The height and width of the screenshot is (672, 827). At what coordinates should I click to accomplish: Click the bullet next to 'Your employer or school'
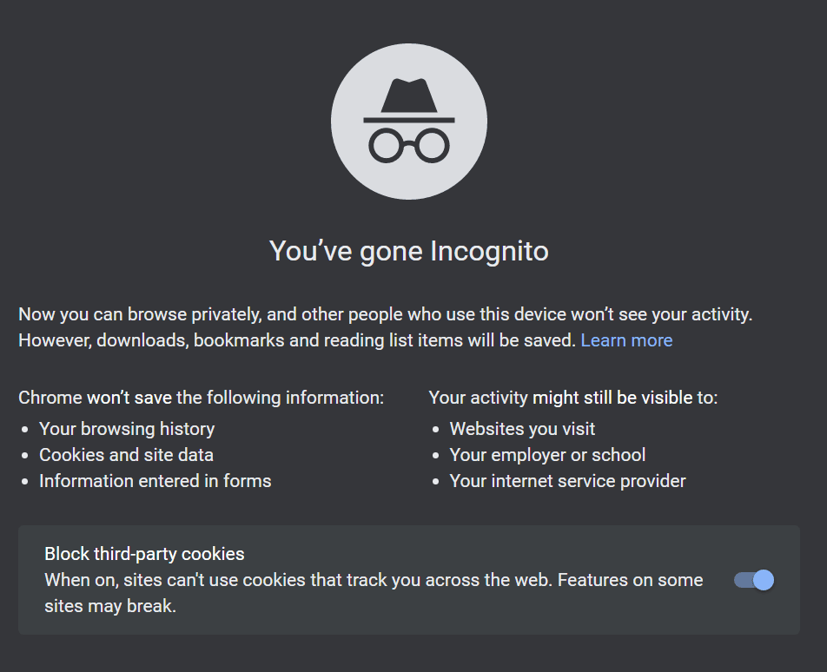[x=435, y=455]
